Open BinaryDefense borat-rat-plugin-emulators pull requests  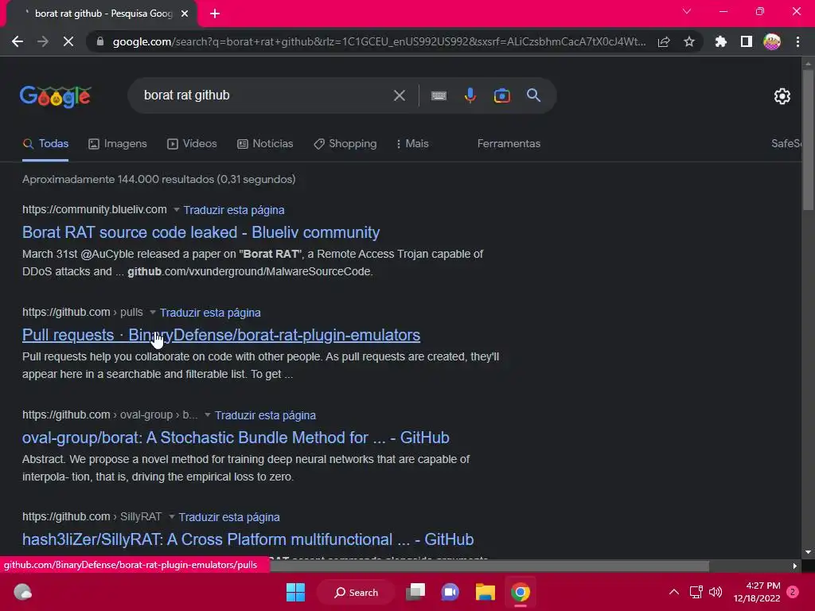tap(221, 335)
